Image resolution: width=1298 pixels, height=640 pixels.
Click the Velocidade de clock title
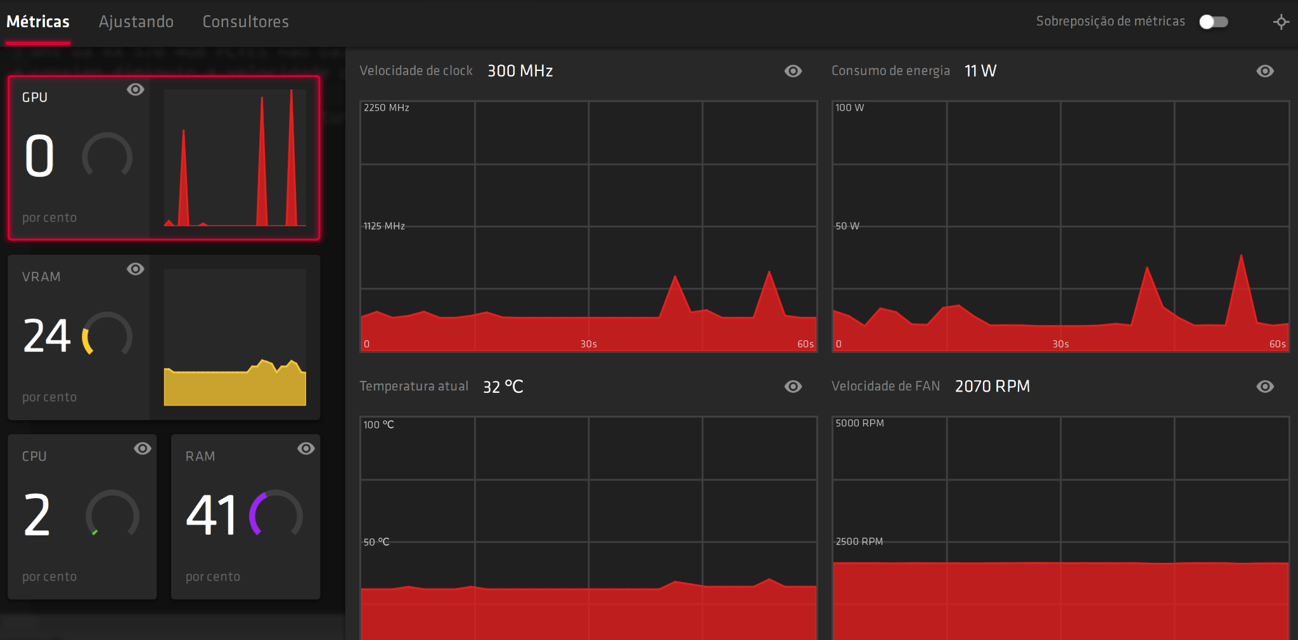tap(416, 71)
